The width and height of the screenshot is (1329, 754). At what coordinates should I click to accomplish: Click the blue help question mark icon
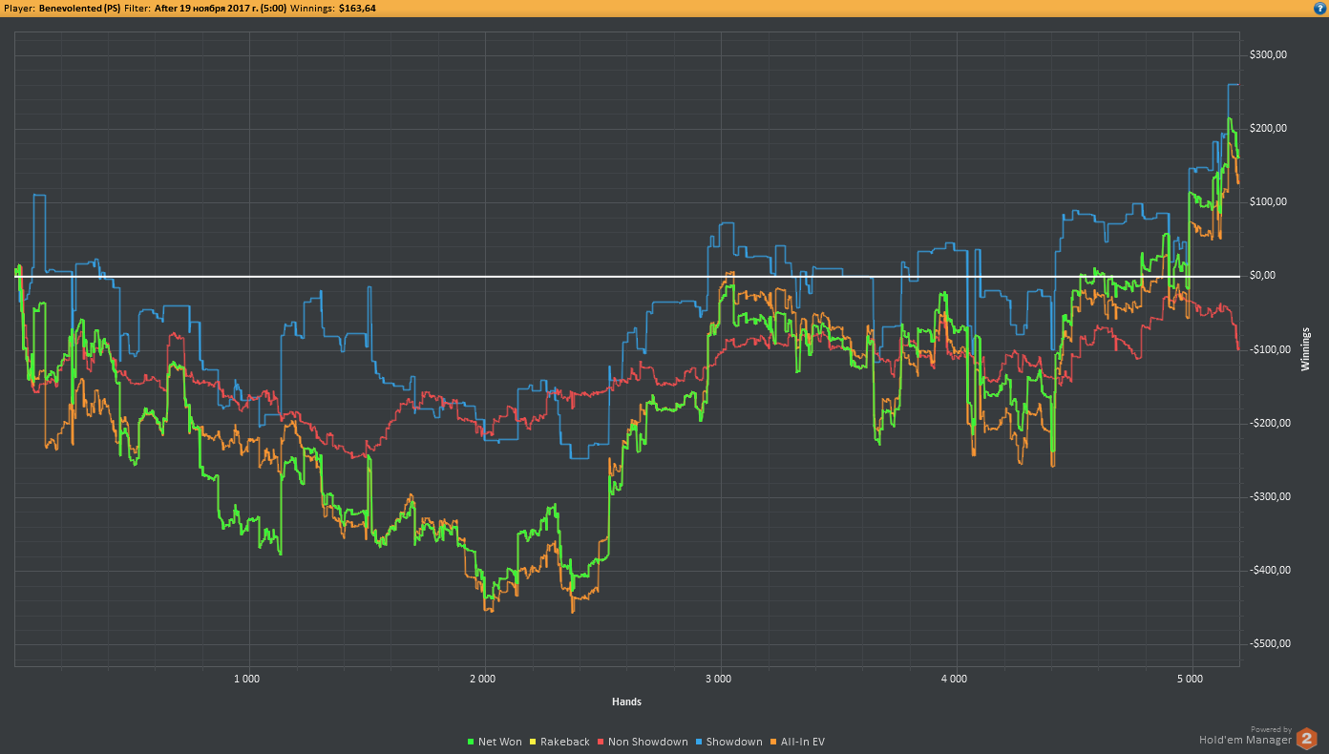click(x=1319, y=8)
